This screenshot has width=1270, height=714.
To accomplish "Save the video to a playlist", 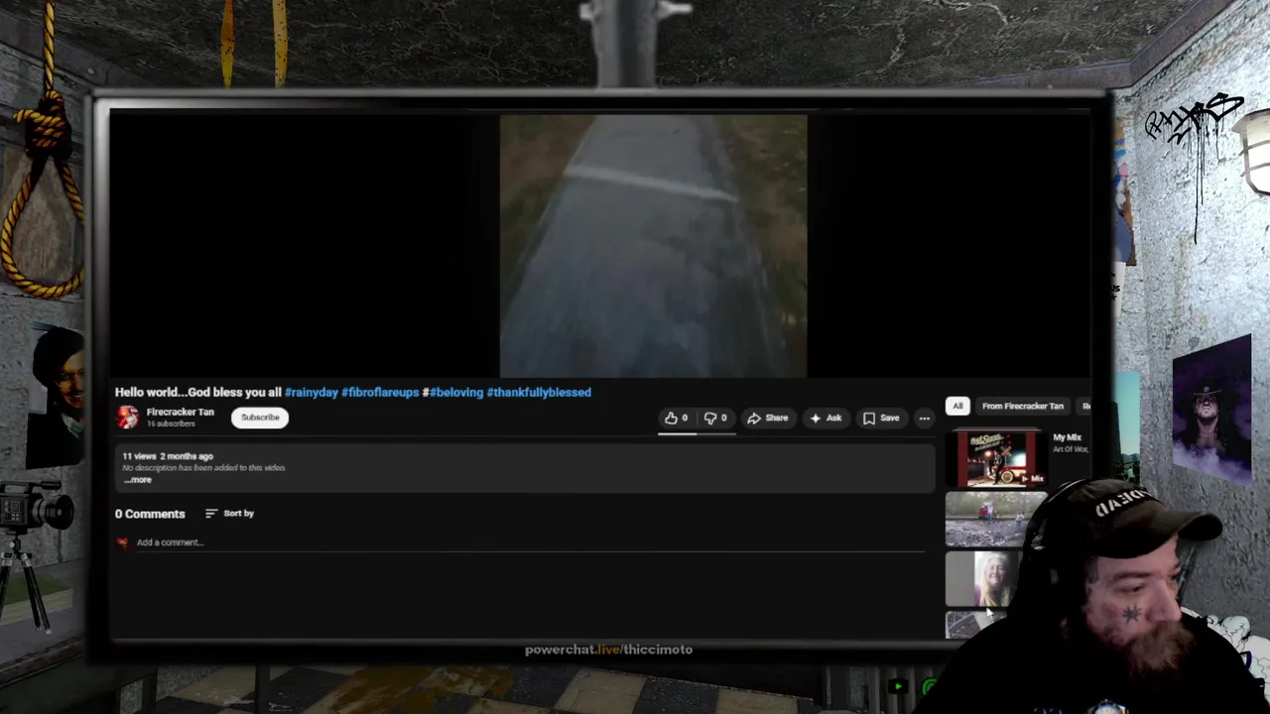I will [x=881, y=418].
